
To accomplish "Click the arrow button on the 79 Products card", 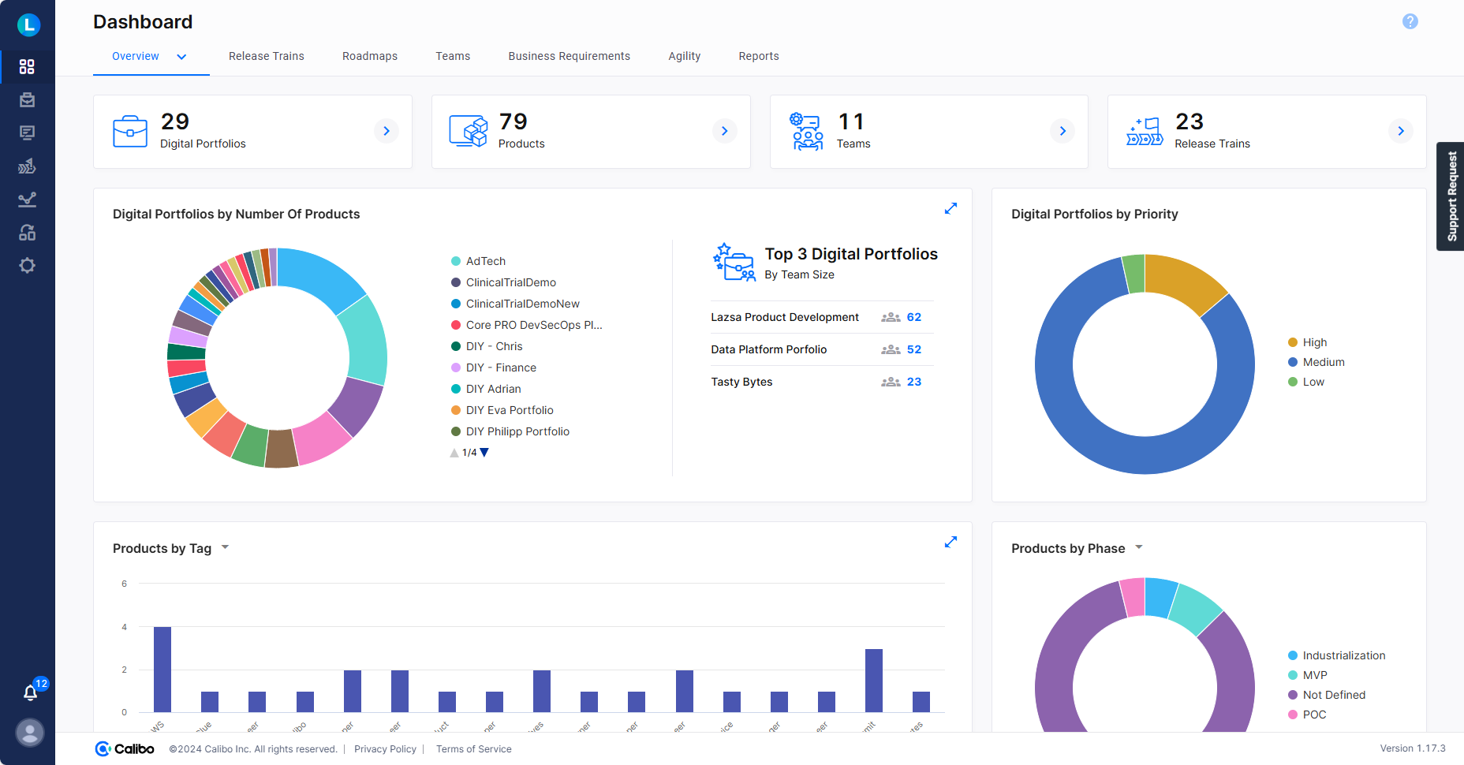I will [x=724, y=131].
